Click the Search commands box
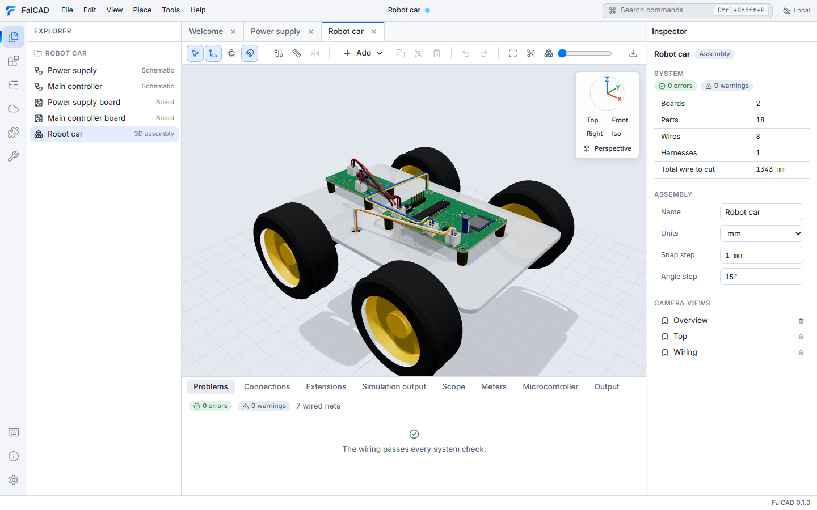Screen dimensions: 817x510 688,10
